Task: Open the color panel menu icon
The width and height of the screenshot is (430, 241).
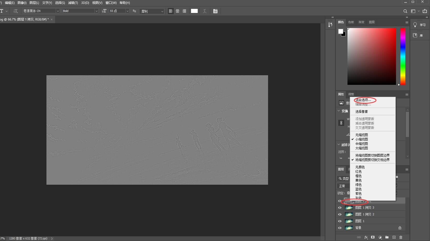Action: click(407, 22)
